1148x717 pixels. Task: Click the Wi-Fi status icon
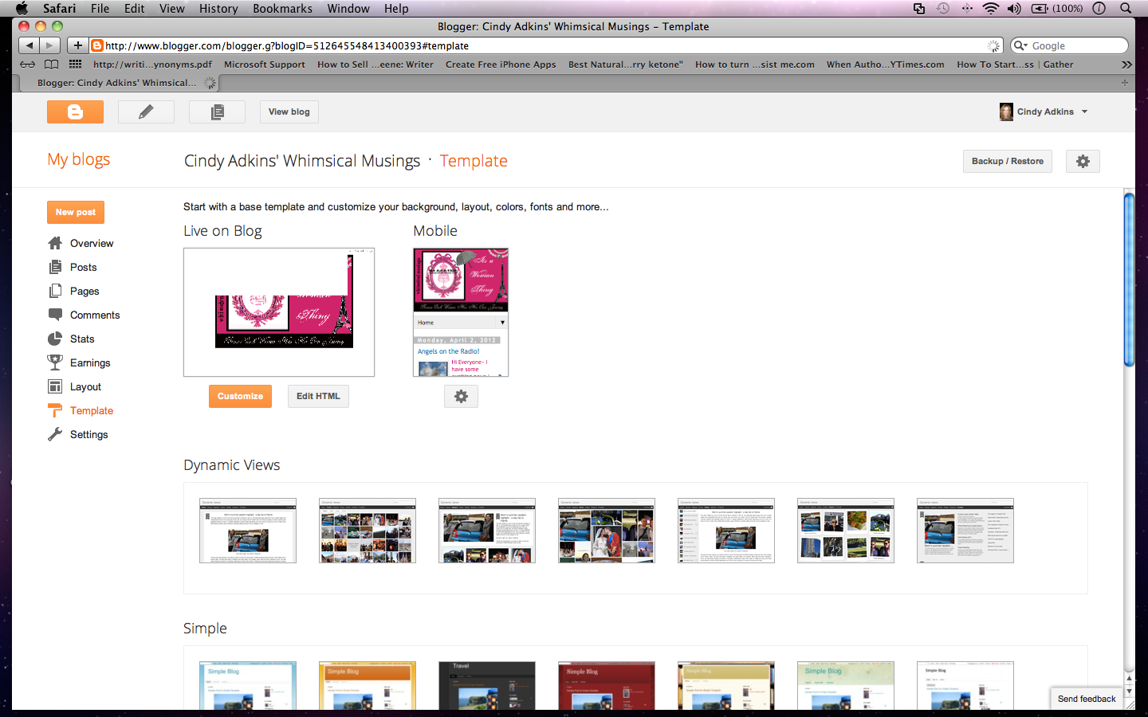pyautogui.click(x=991, y=9)
